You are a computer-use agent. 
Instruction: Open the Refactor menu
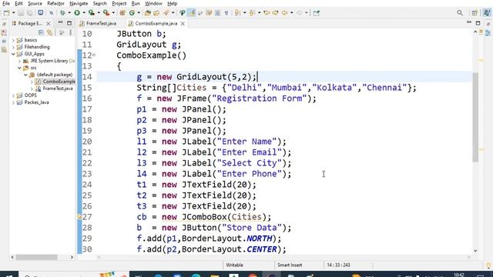[55, 3]
